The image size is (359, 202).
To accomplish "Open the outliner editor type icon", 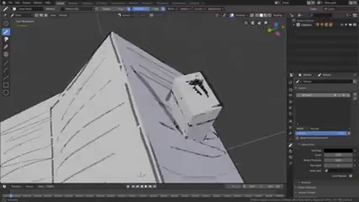I will (x=292, y=15).
